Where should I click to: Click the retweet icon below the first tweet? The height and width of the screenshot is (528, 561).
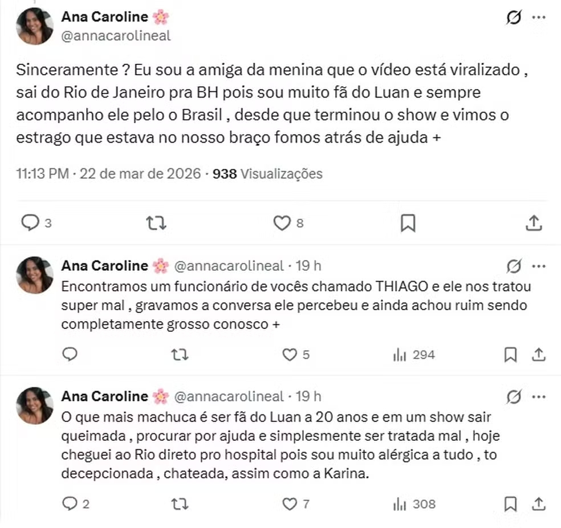coord(156,223)
